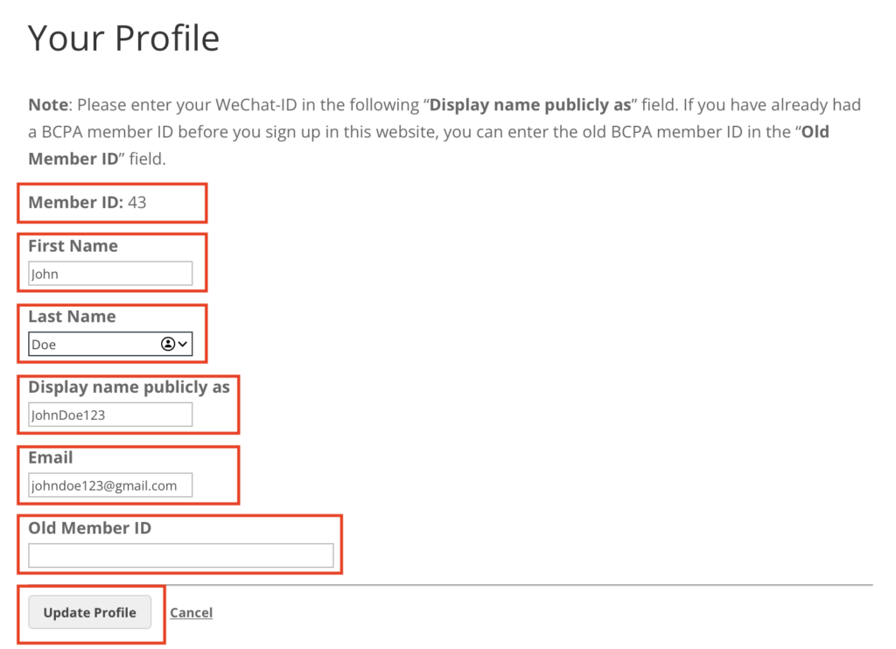Click the bold Note word in instructions
Viewport: 896px width, 649px height.
pyautogui.click(x=47, y=105)
